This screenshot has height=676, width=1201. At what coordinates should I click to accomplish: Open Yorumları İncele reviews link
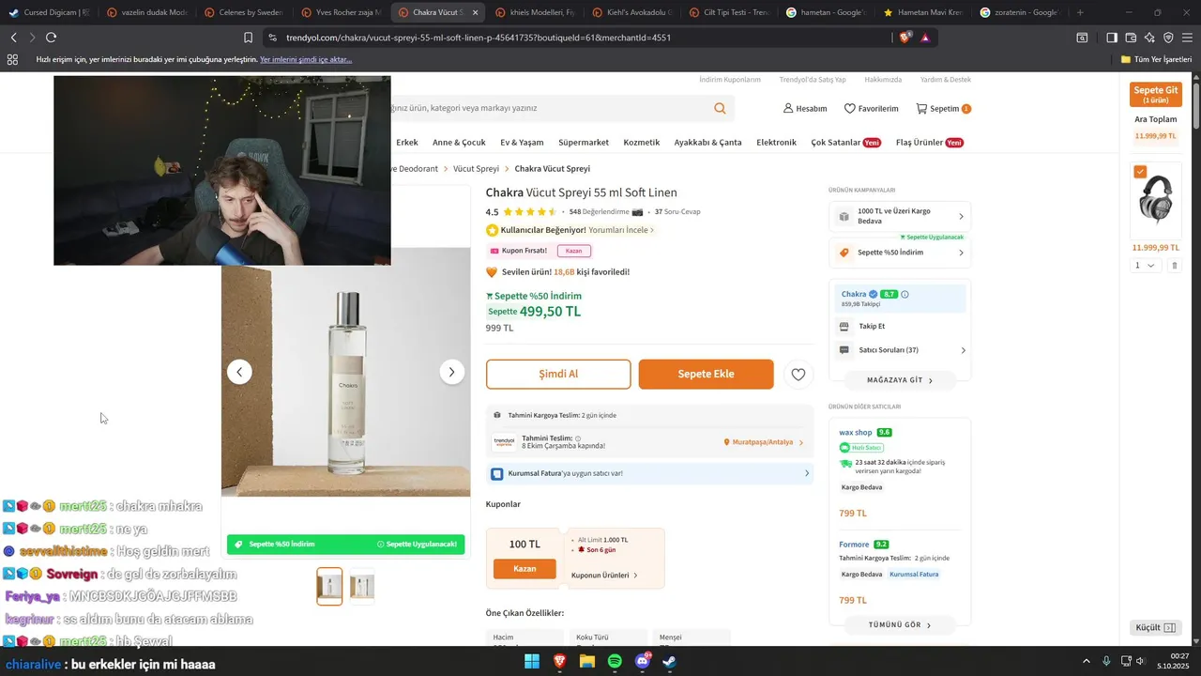621,230
